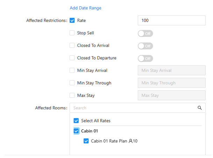213x158 pixels.
Task: Toggle the Stop Sell Off switch
Action: pyautogui.click(x=145, y=34)
